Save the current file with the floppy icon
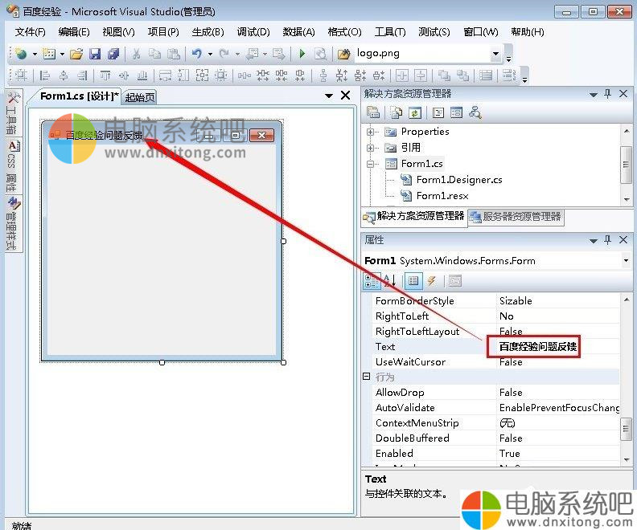Screen dimensions: 637x530 tap(95, 54)
